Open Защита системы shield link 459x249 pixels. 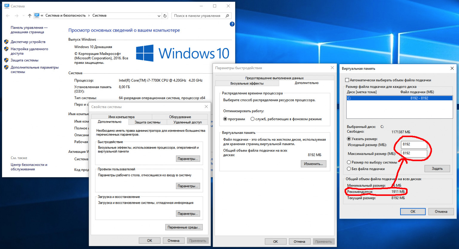25,60
